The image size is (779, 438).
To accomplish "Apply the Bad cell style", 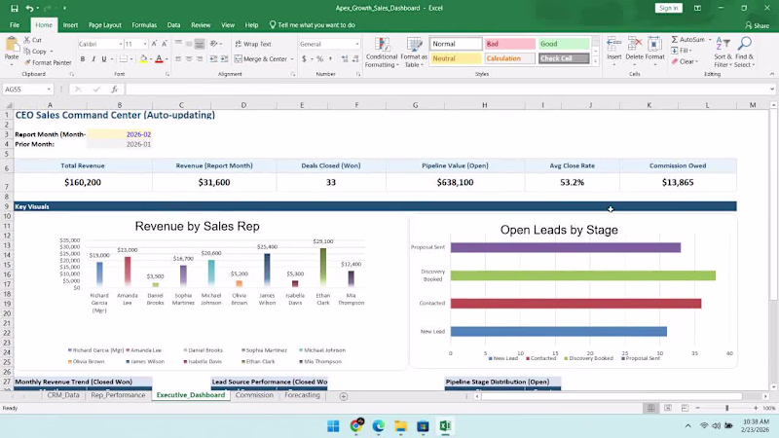I will pyautogui.click(x=509, y=44).
